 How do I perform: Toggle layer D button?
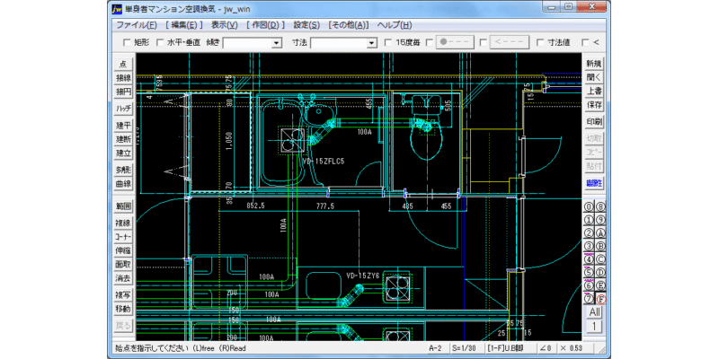pos(599,273)
